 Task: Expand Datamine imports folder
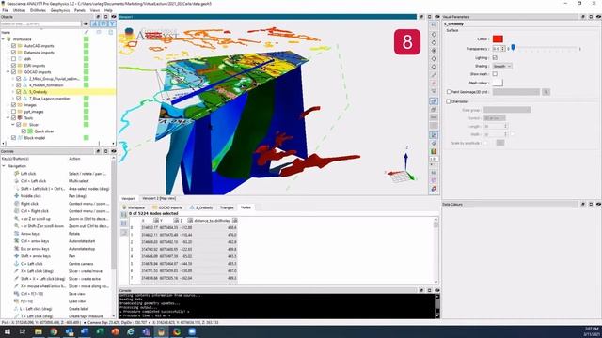(x=8, y=53)
